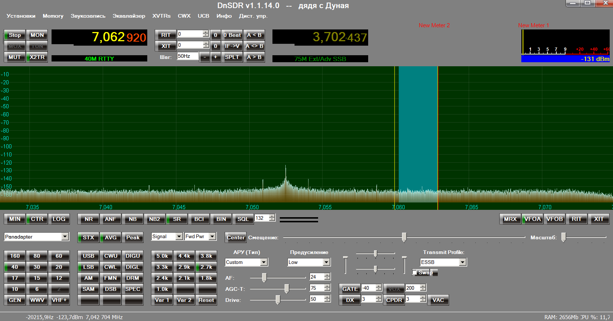Image resolution: width=613 pixels, height=321 pixels.
Task: Enable the MUT mute button
Action: tap(15, 57)
